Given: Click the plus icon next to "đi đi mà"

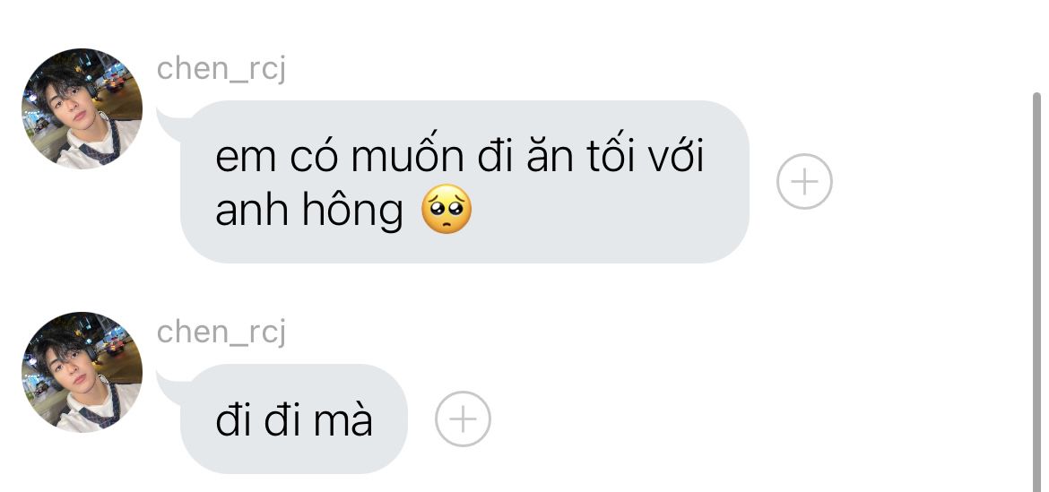Looking at the screenshot, I should click(x=463, y=419).
